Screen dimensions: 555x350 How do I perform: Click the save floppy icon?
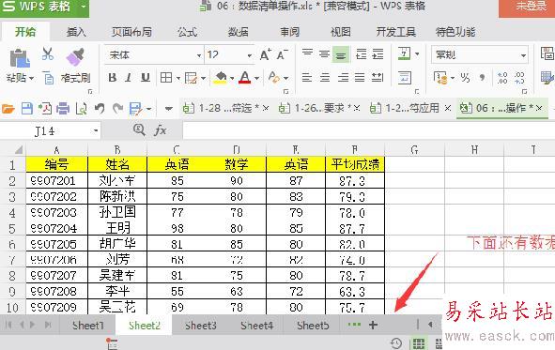tap(27, 108)
